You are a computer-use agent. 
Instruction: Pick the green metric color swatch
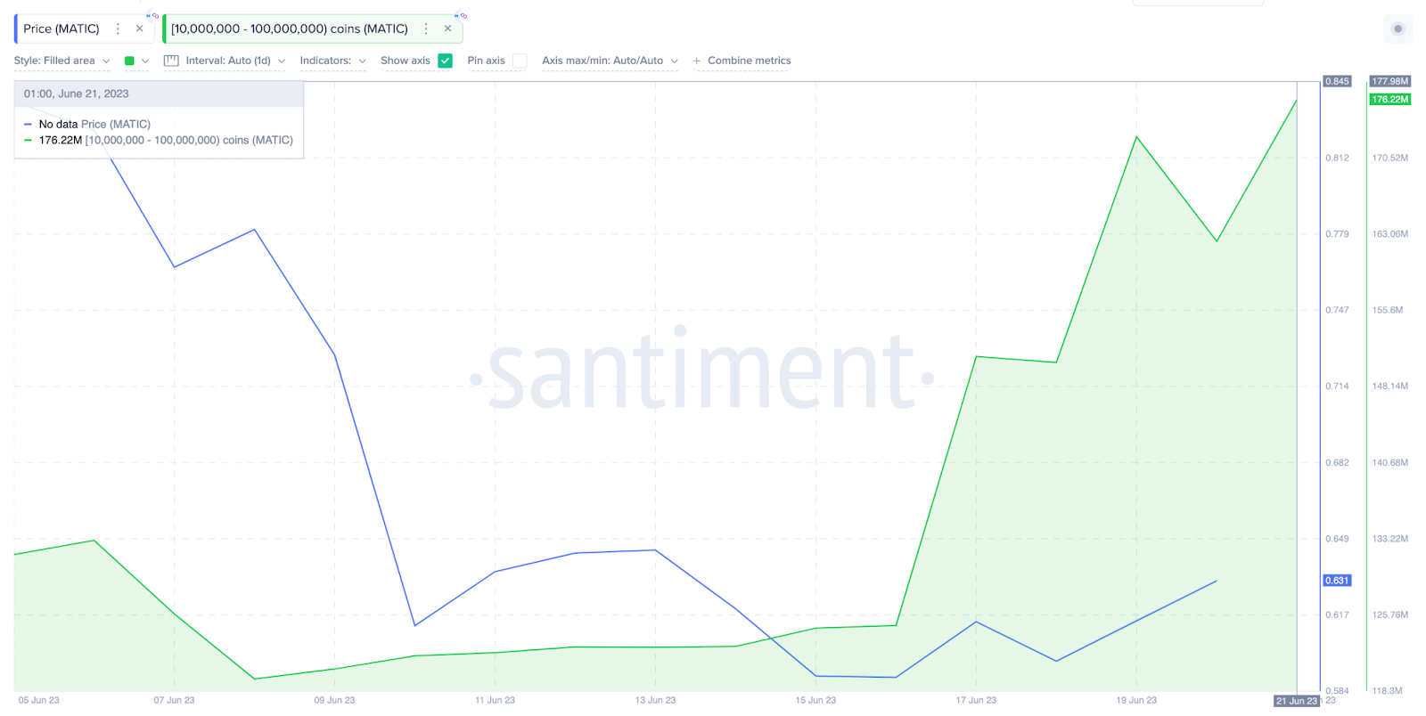pos(129,61)
